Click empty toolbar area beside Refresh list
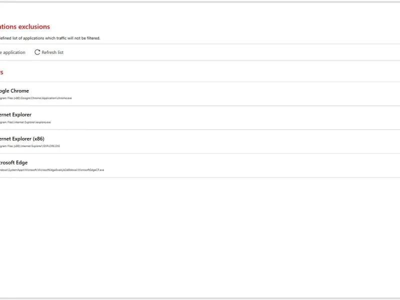The image size is (400, 300). (229, 52)
